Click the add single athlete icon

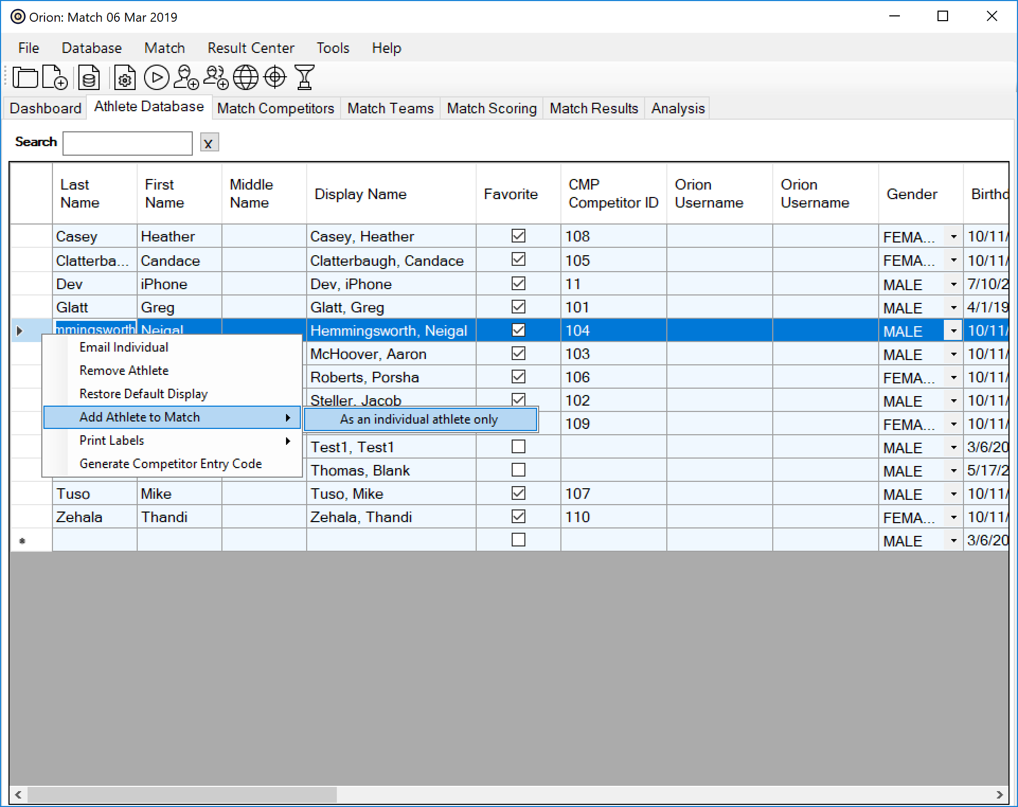(x=186, y=78)
